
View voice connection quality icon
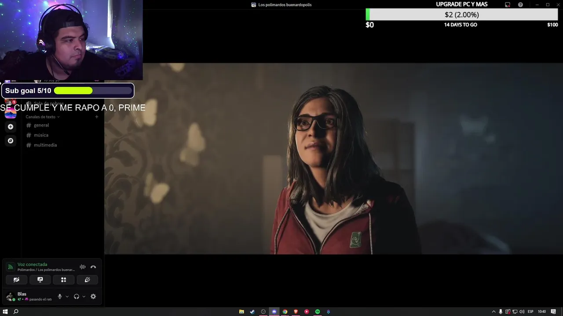point(10,267)
